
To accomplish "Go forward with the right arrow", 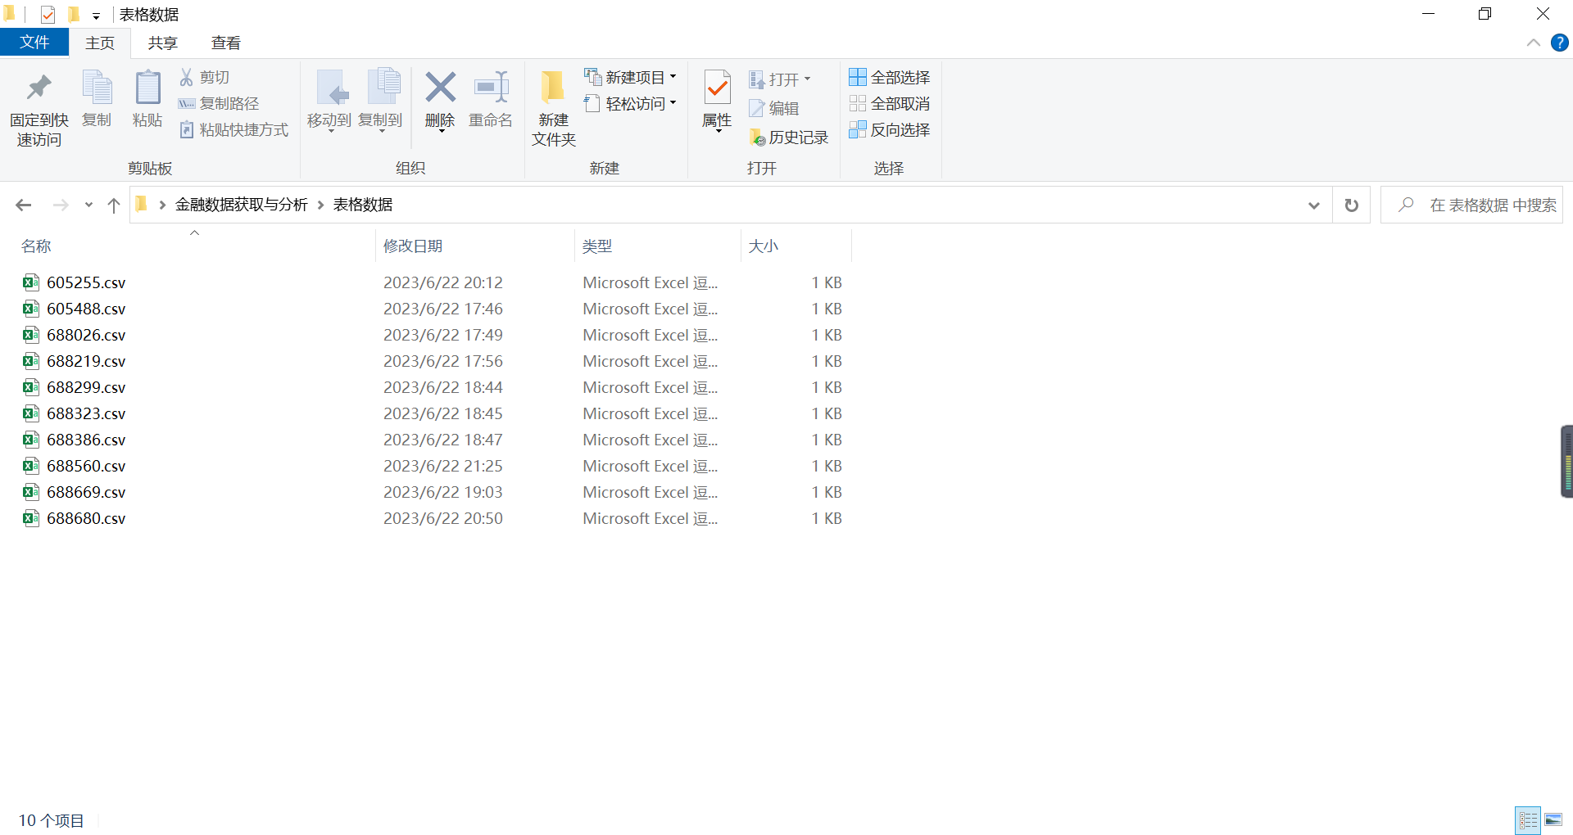I will point(61,205).
